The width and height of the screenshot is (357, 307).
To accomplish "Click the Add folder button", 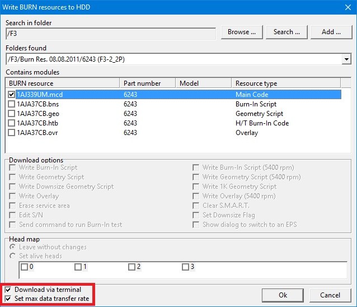I will [x=331, y=32].
